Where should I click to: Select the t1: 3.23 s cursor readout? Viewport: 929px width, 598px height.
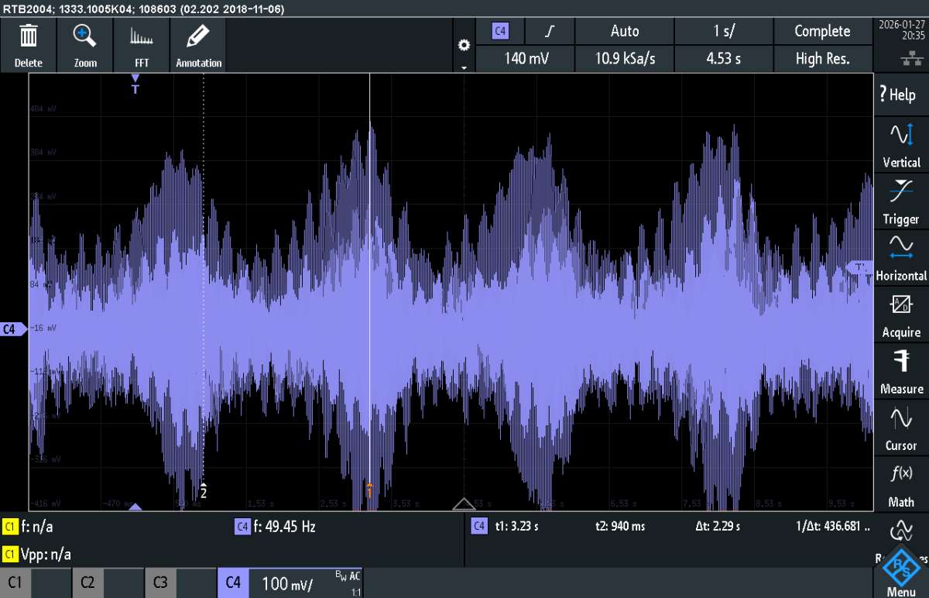click(516, 527)
